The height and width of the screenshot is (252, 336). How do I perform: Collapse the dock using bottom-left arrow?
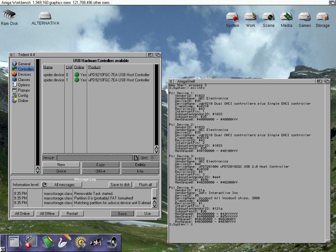[x=3, y=249]
